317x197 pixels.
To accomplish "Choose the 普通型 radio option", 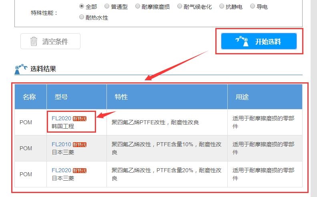I will (x=107, y=6).
